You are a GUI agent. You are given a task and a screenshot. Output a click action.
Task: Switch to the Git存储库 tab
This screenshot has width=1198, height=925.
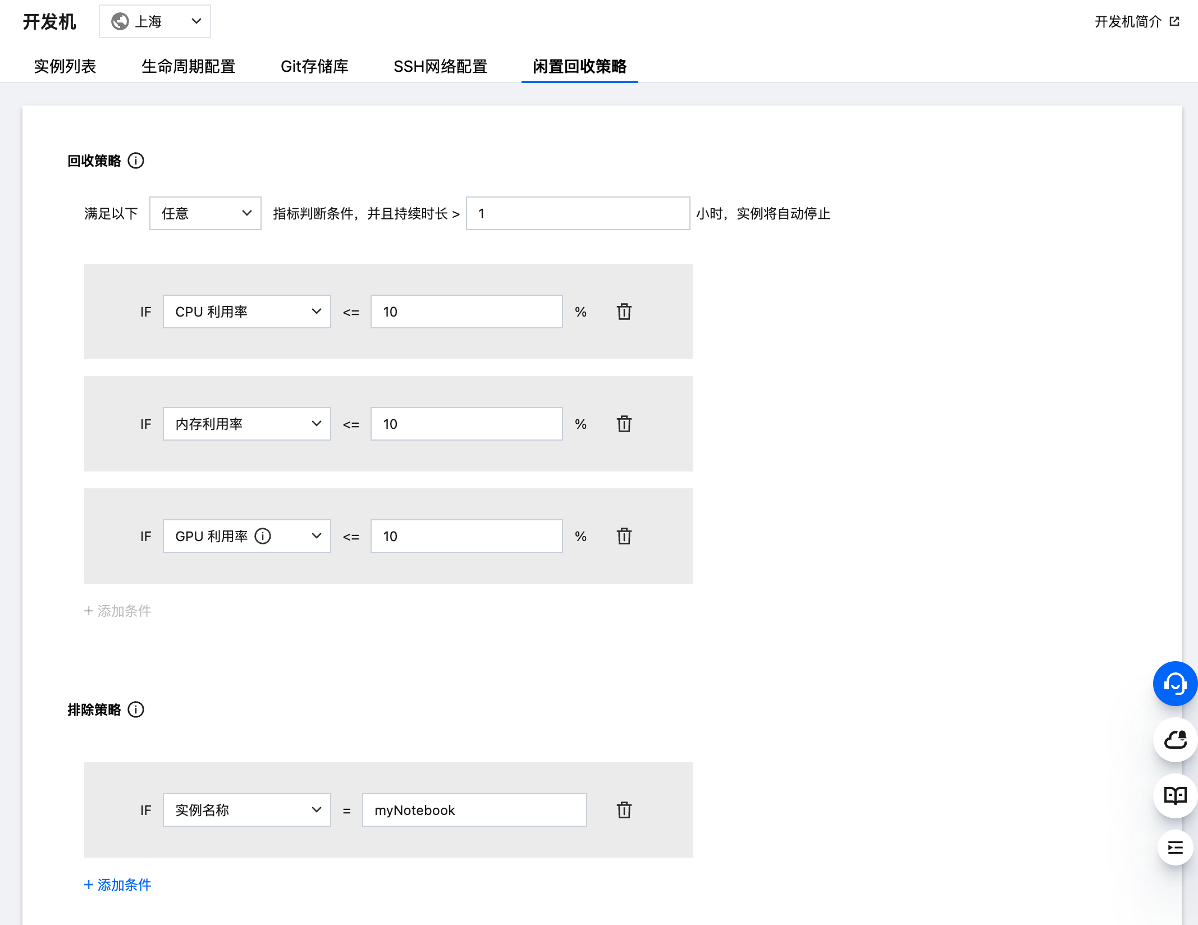click(x=314, y=66)
